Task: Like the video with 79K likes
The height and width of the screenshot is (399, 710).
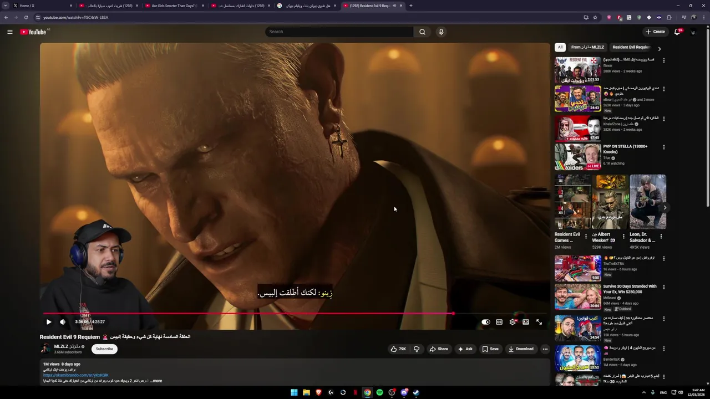Action: (398, 349)
